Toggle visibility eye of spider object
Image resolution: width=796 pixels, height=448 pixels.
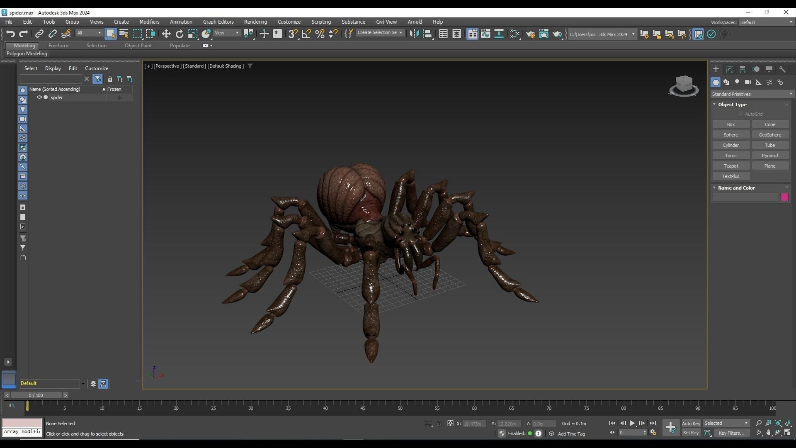tap(39, 97)
